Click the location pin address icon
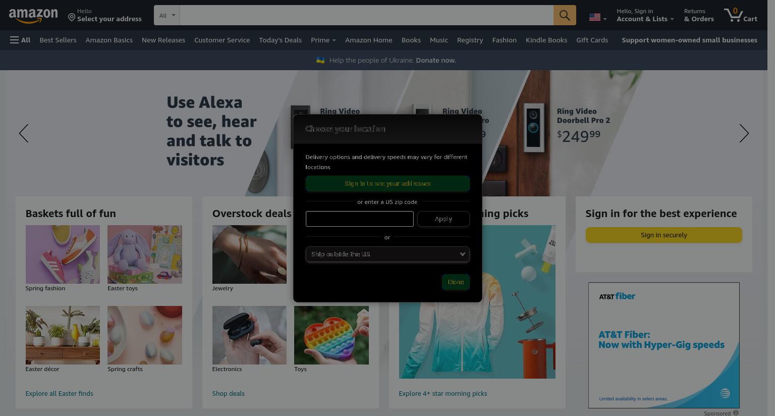The image size is (775, 416). click(x=72, y=18)
